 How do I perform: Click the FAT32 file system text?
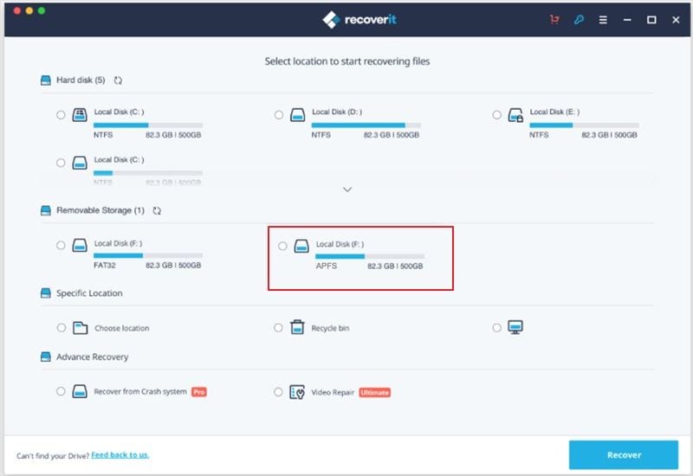(x=104, y=266)
